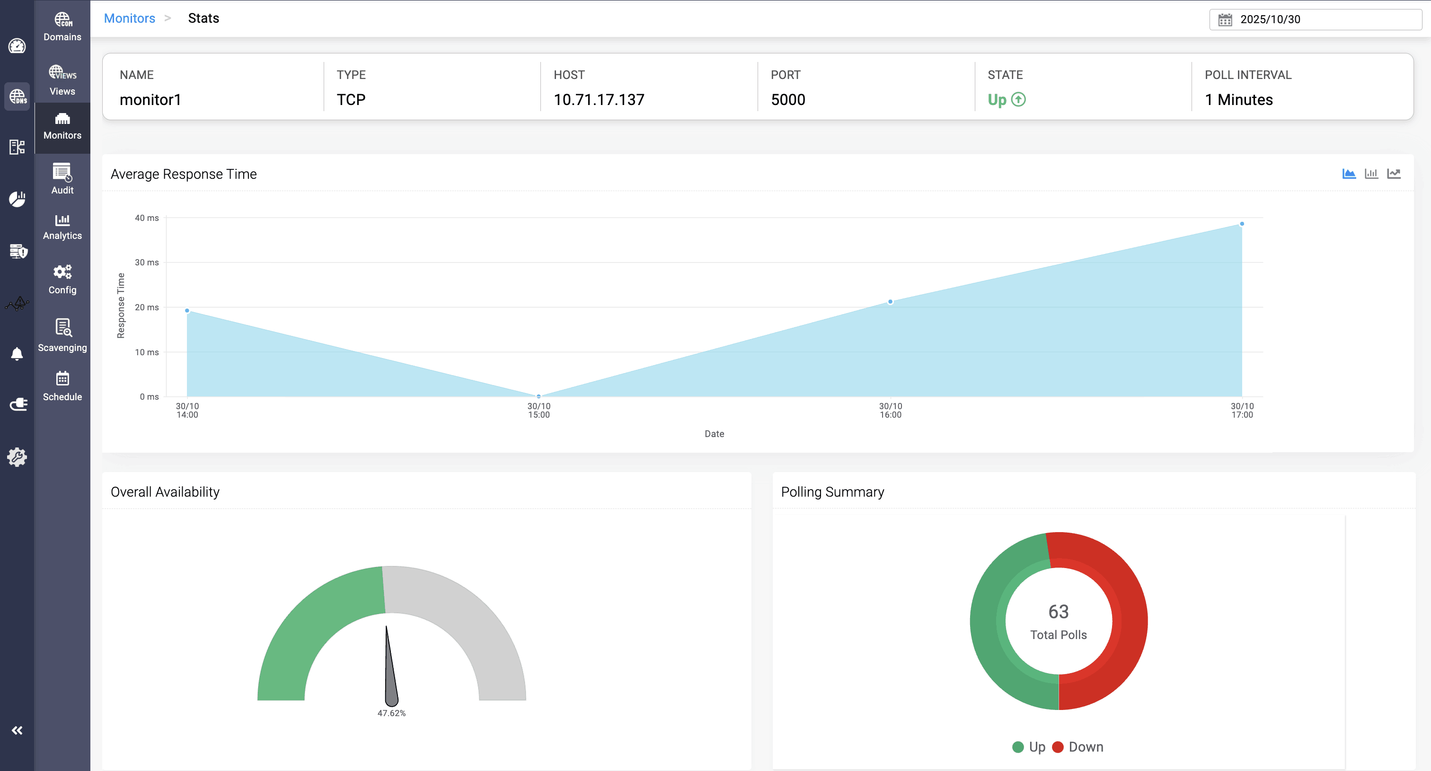1431x771 pixels.
Task: Open the Analytics menu item
Action: point(62,227)
